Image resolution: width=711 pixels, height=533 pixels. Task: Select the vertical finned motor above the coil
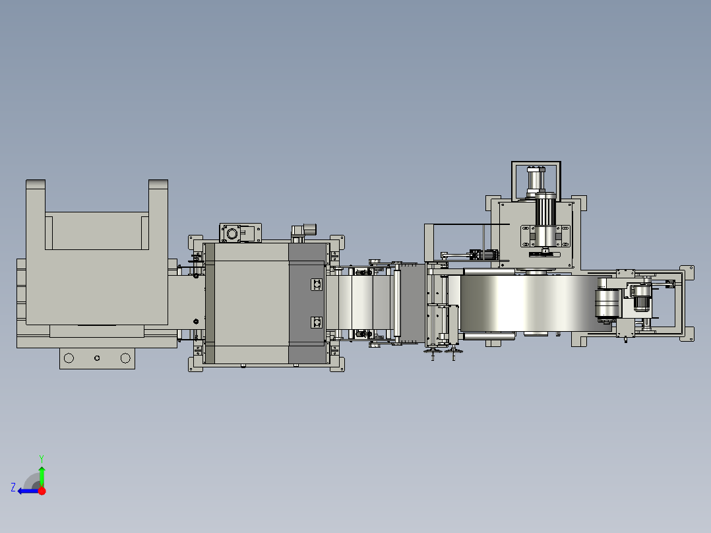545,220
